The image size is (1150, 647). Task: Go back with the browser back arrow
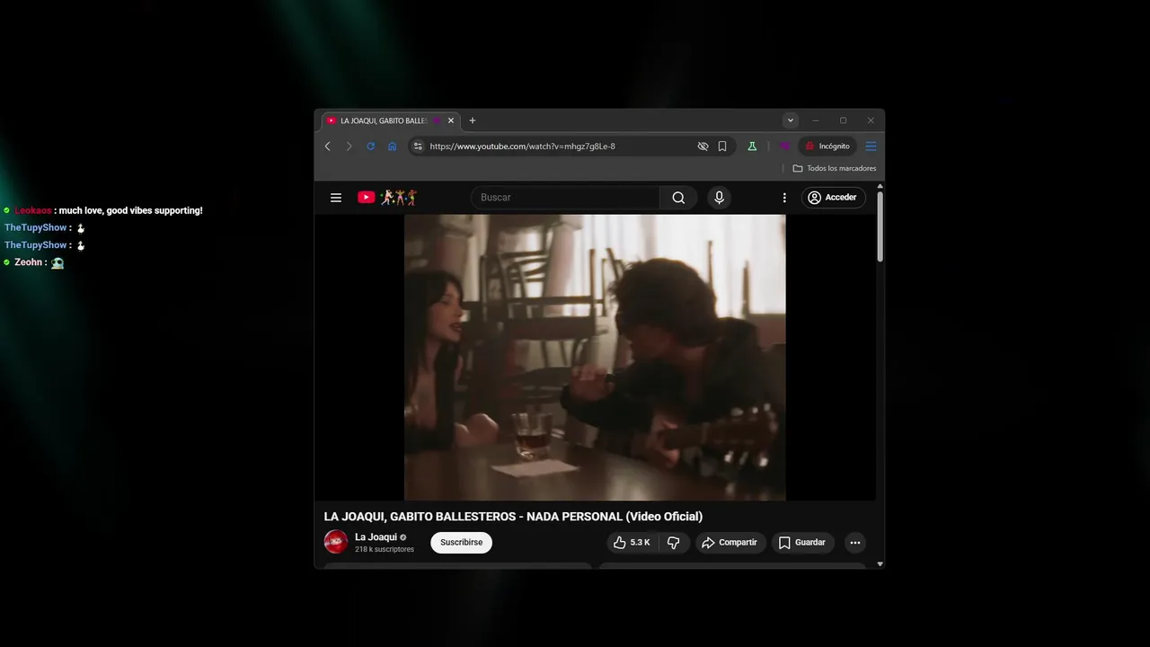(328, 146)
